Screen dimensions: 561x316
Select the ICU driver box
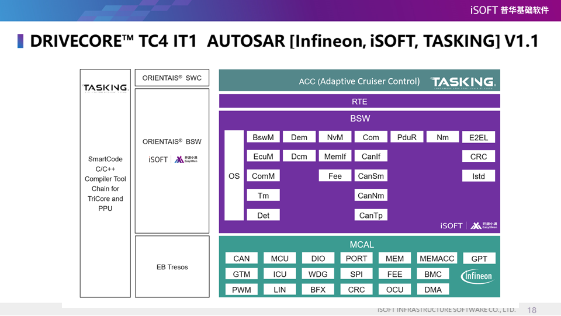[x=279, y=274]
